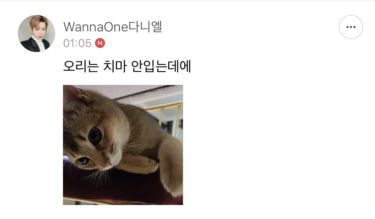Click the 01:05 post timestamp
Viewport: 375px width, 219px height.
tap(77, 43)
